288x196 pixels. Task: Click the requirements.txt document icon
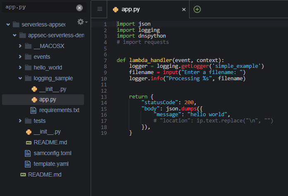(33, 110)
